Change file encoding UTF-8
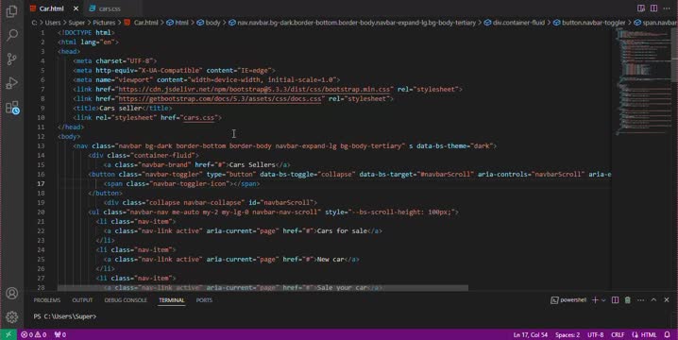Screen dimensions: 678x340 [595, 335]
